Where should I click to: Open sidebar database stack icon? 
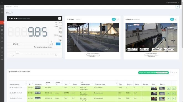click(2, 30)
